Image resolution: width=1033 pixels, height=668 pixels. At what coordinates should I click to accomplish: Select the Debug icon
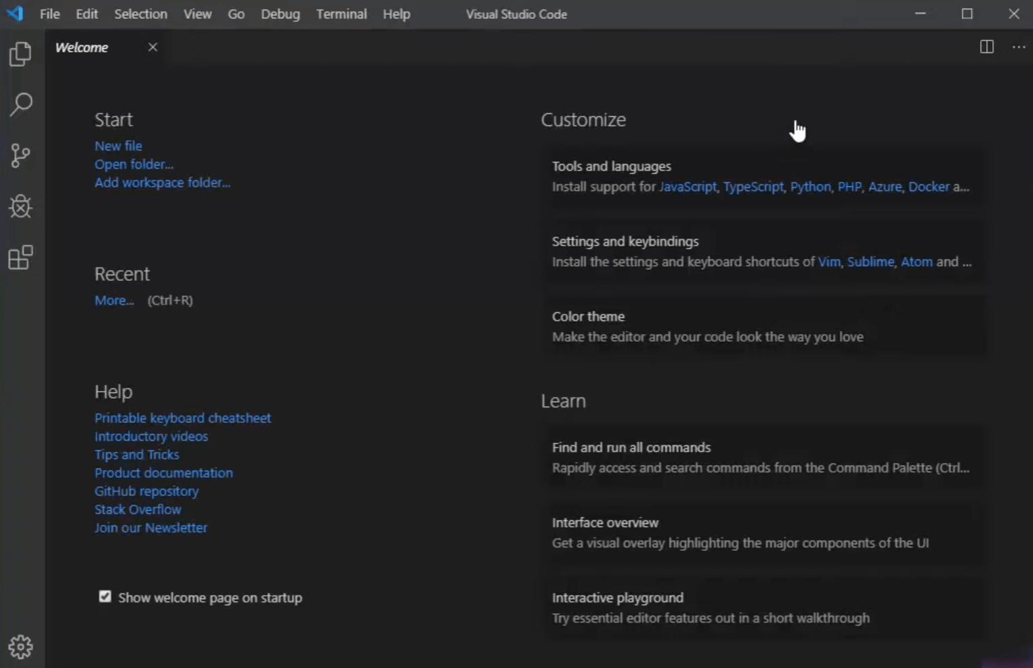point(20,207)
